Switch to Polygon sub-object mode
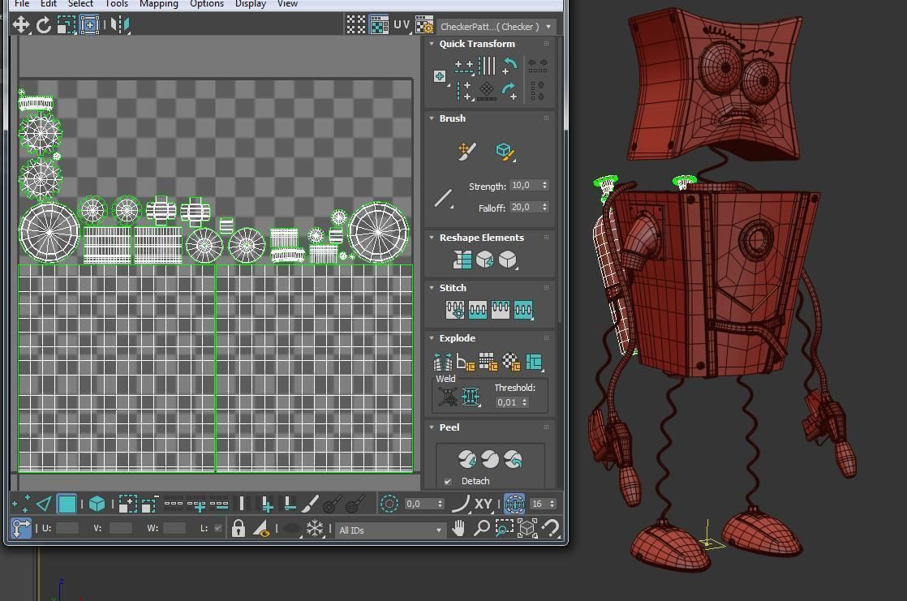Image resolution: width=907 pixels, height=601 pixels. coord(67,504)
